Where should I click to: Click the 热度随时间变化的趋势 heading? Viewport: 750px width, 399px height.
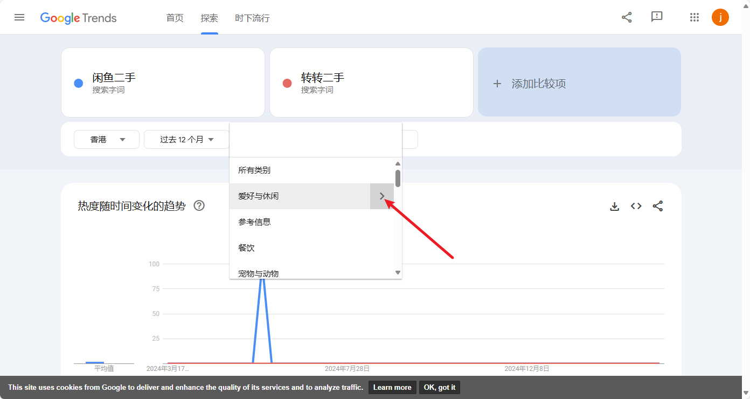point(132,206)
